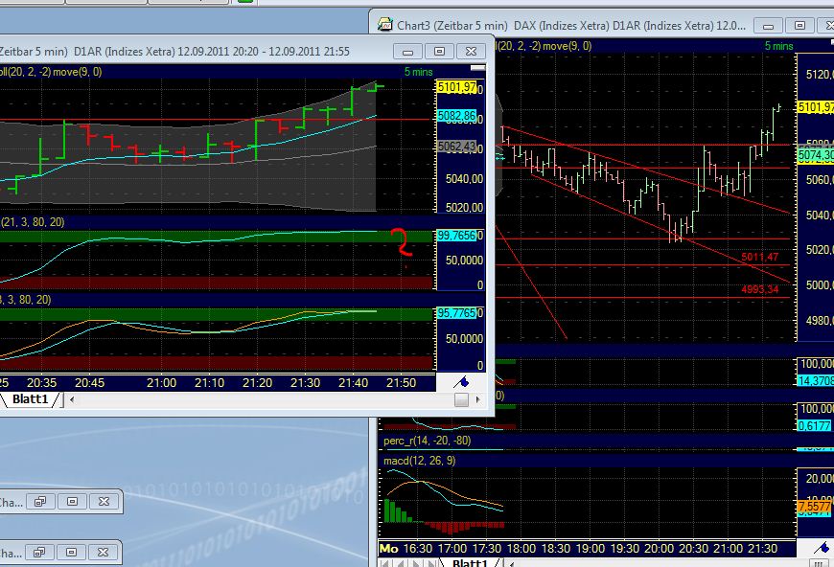Click left scroll arrow beside Chart3 Blatt1 tab

pos(512,563)
